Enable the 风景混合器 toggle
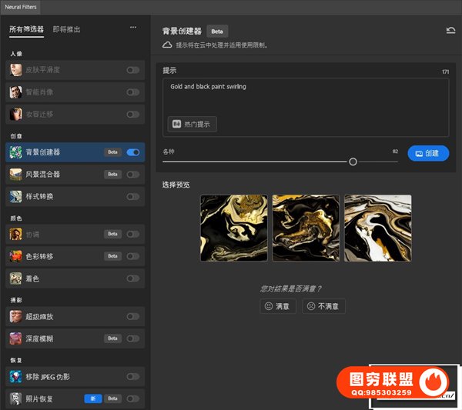Viewport: 462px width, 410px height. pyautogui.click(x=133, y=175)
